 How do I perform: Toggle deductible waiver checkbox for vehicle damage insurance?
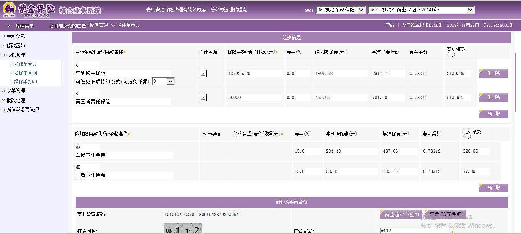pos(203,74)
